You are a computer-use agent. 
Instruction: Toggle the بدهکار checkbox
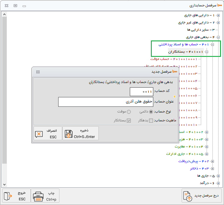click(151, 121)
